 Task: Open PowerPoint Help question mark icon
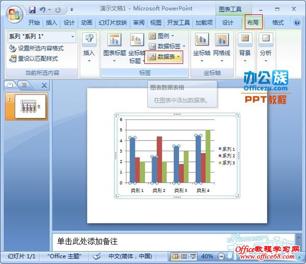(x=297, y=22)
